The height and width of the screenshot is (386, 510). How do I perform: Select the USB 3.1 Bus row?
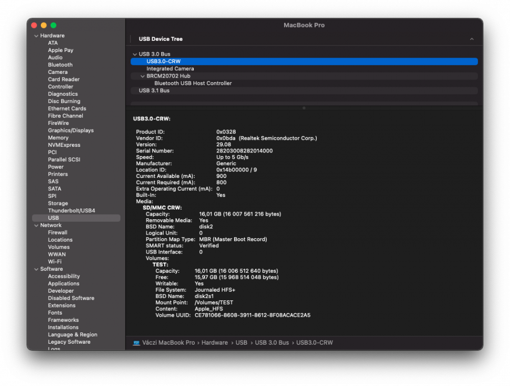304,91
